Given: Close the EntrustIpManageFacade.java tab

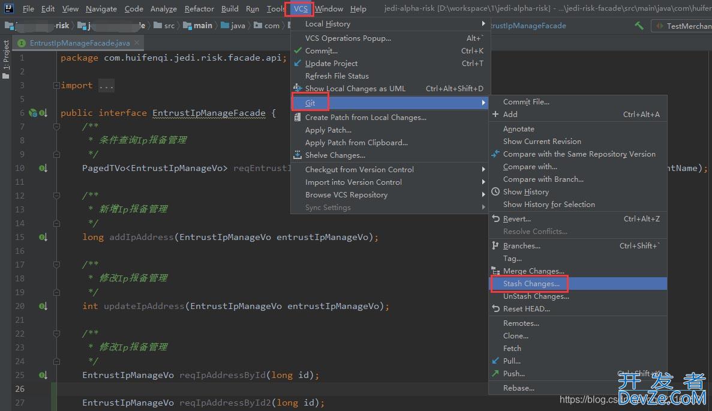Looking at the screenshot, I should 137,43.
